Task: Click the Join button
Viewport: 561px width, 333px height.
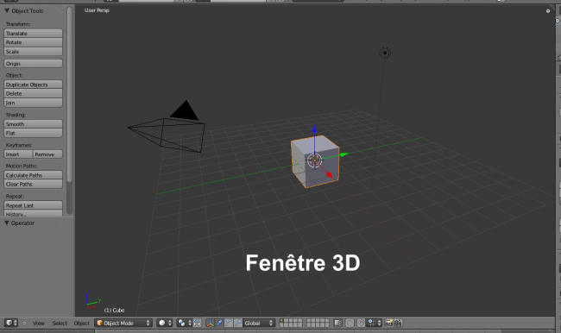Action: [34, 103]
